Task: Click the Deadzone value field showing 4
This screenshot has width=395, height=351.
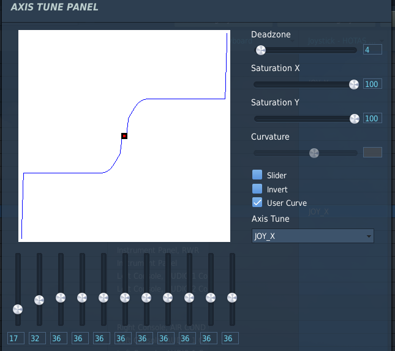Action: click(x=372, y=50)
